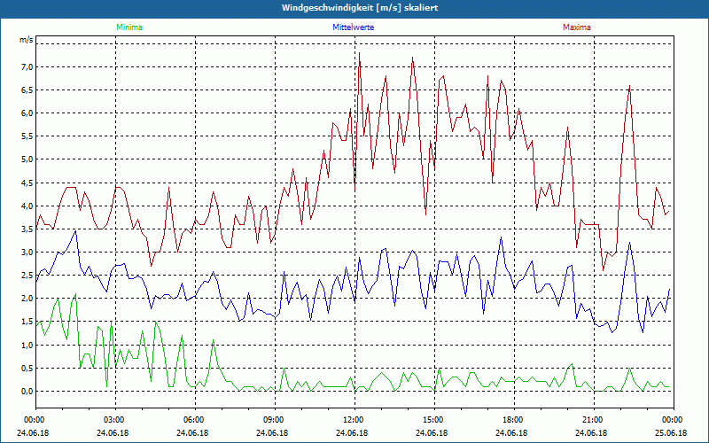Click the m/s unit label above the y-axis
Viewport: 709px width, 443px height.
[x=26, y=41]
